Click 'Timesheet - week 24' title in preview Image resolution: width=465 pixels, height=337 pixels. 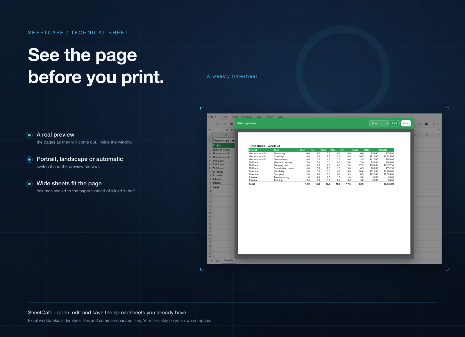264,146
